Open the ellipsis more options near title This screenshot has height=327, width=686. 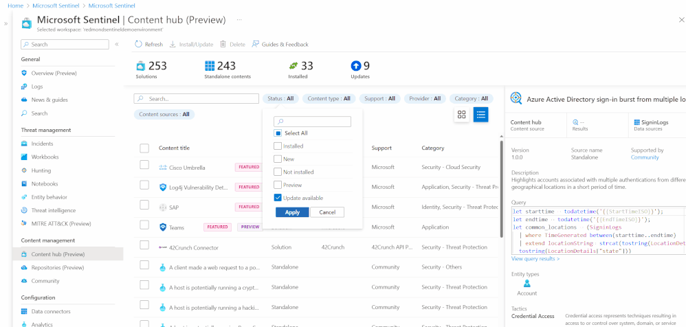point(239,20)
